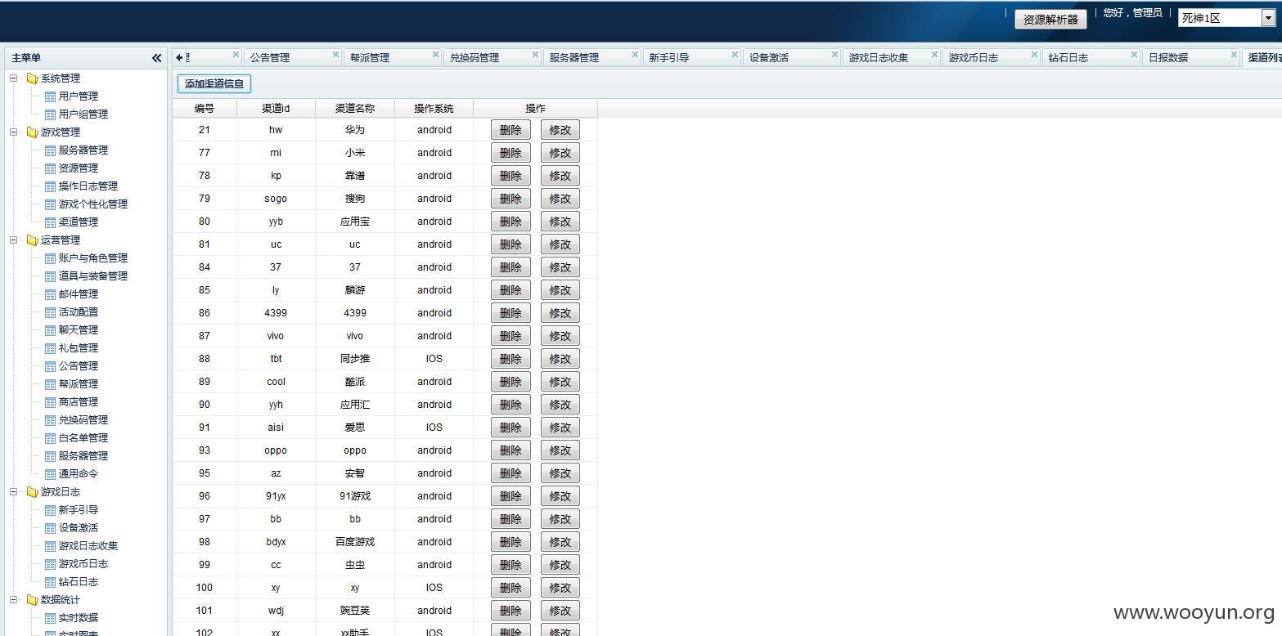The width and height of the screenshot is (1282, 636).
Task: Delete the 同步推 channel row
Action: coord(511,359)
